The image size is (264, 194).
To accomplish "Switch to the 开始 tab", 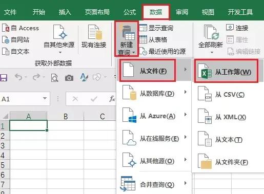I will point(39,12).
